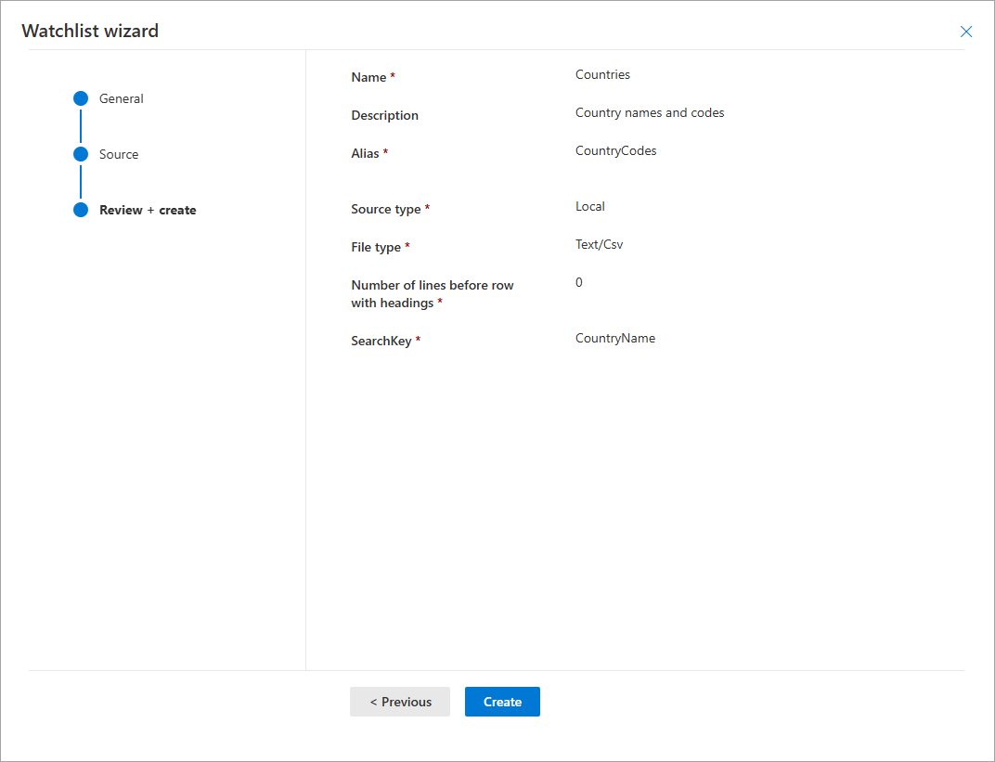Image resolution: width=995 pixels, height=762 pixels.
Task: Click the Name field value Countries
Action: tap(601, 74)
